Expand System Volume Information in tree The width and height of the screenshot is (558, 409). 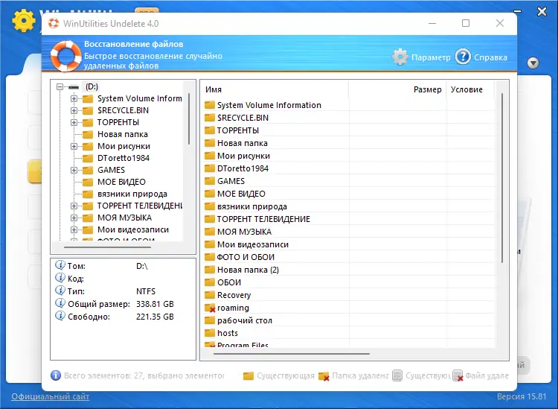[x=74, y=98]
